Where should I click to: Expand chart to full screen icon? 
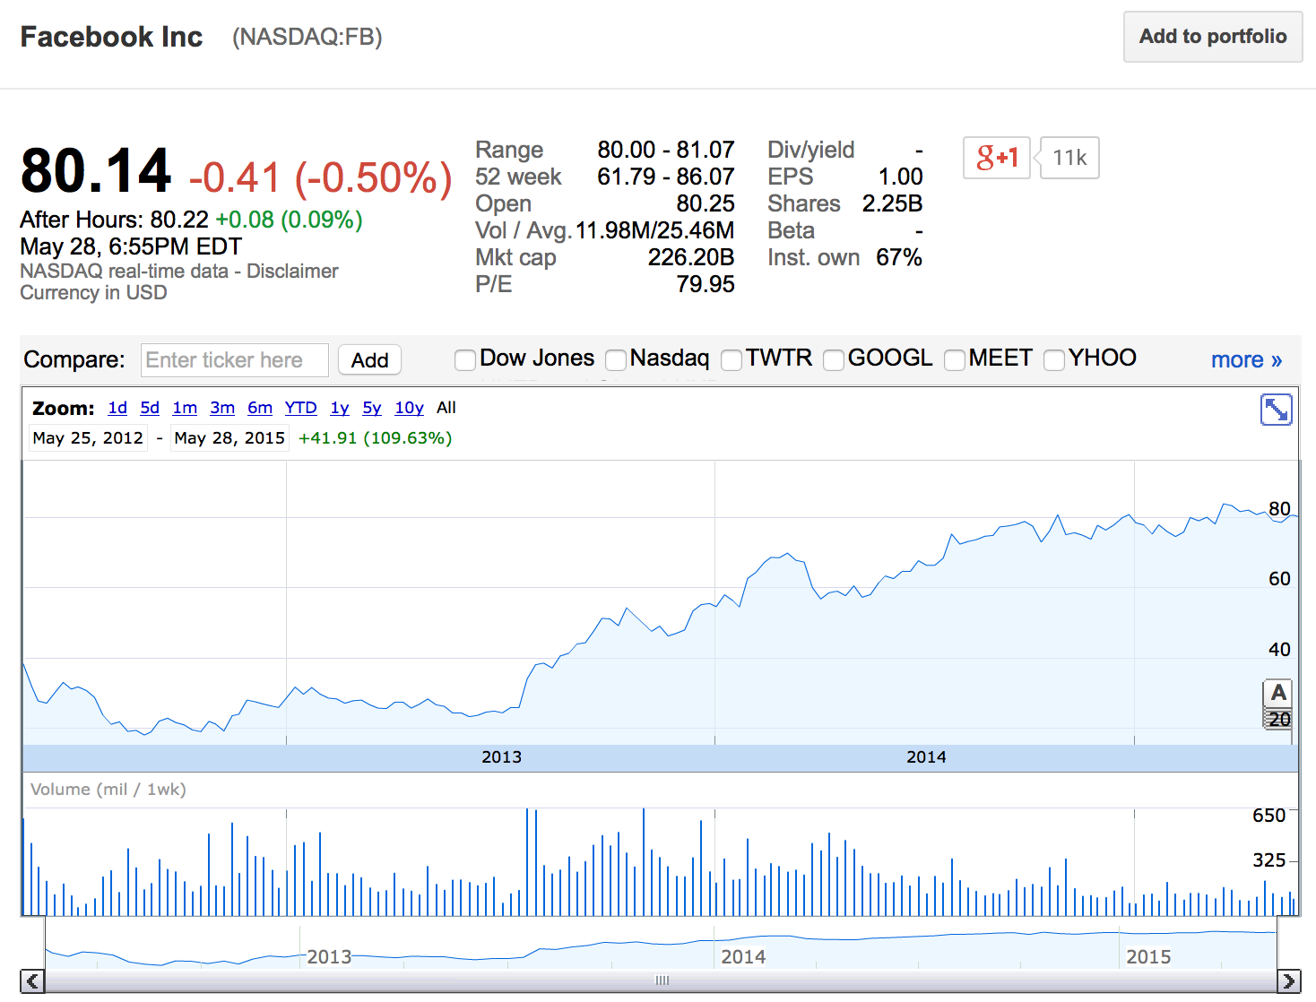1276,410
